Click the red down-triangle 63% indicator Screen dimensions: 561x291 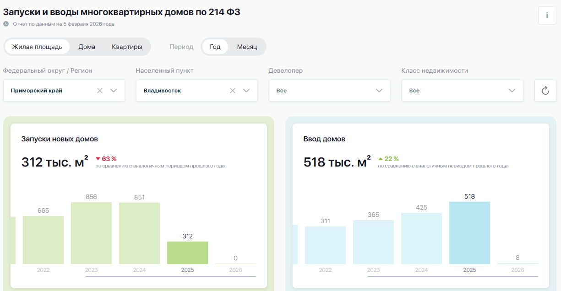coord(98,159)
